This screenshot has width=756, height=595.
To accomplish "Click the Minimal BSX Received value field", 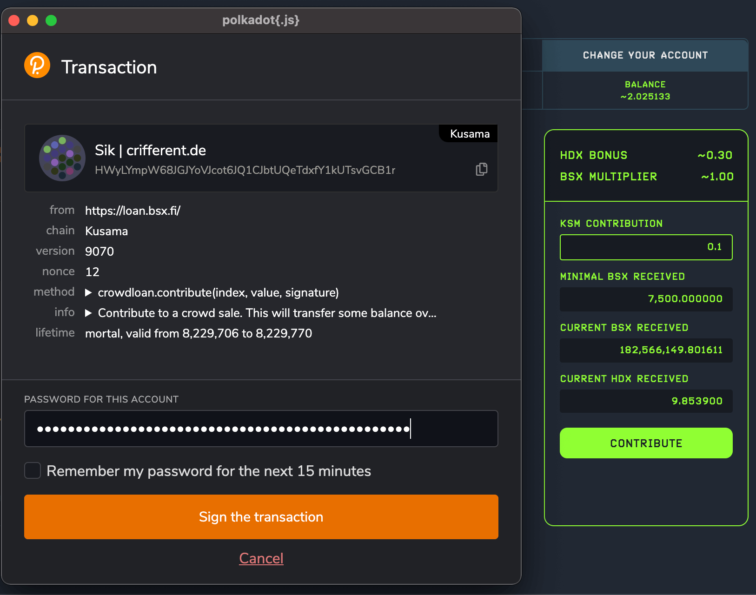I will click(x=646, y=299).
